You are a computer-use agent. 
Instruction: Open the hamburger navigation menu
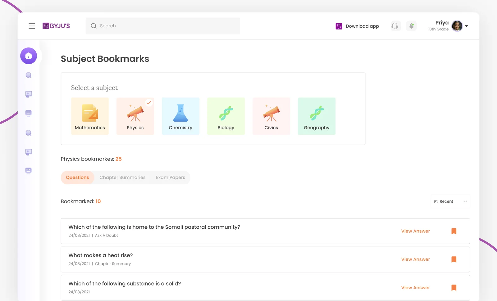(32, 26)
